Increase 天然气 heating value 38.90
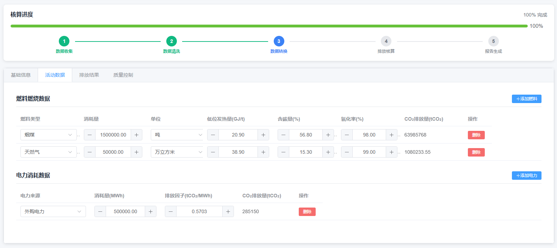Image resolution: width=557 pixels, height=248 pixels. pos(263,152)
